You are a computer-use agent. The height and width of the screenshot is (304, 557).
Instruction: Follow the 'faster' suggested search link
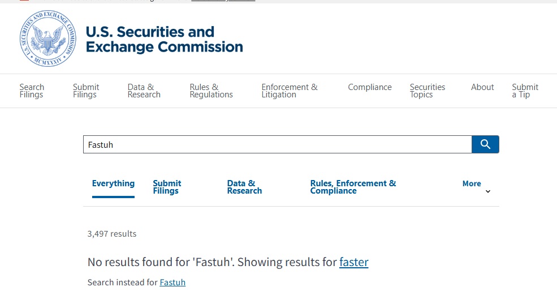[x=354, y=262]
